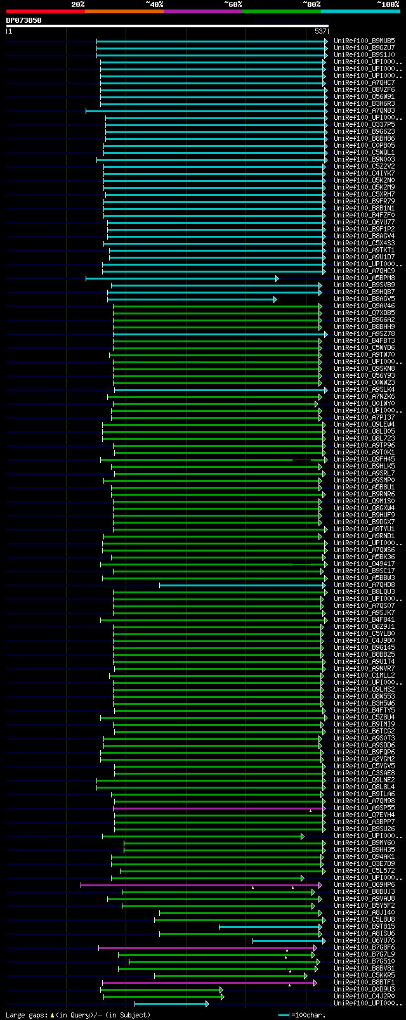406x1020 pixels.
Task: Select the query name BP073850
Action: [x=24, y=20]
